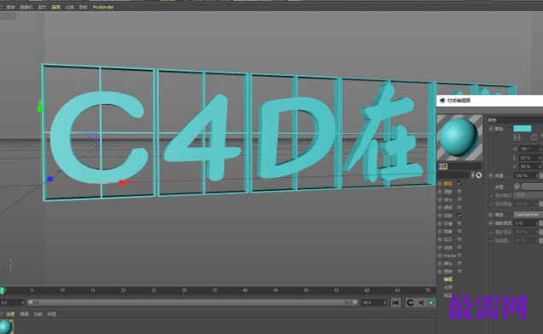The image size is (543, 334).
Task: Open the 功能 menu in material manager
Action: (38, 314)
